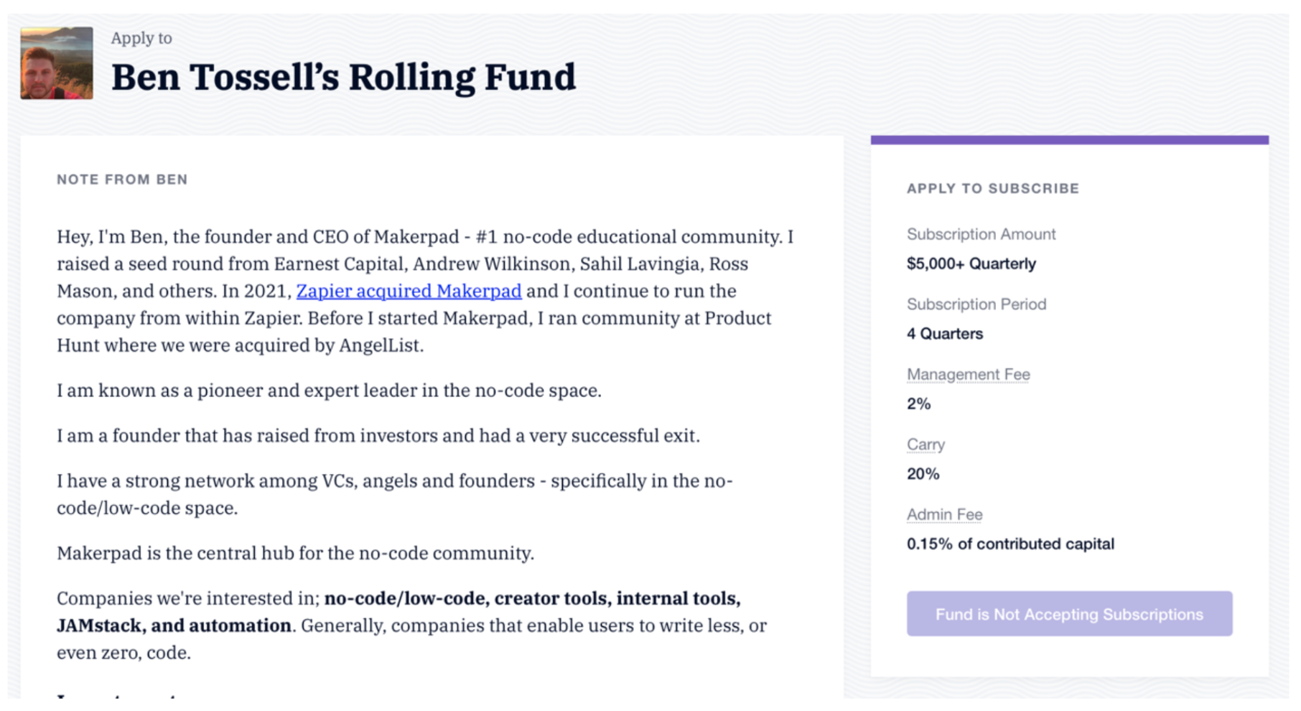The image size is (1301, 711).
Task: Open the Zapier acquired Makerpad link
Action: 409,291
